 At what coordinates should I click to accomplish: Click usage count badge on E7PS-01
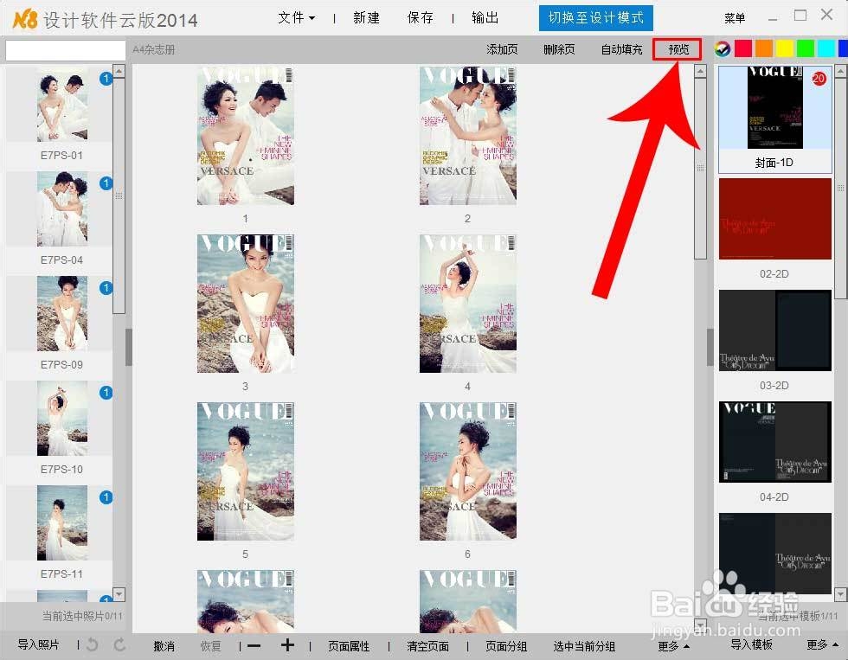point(106,79)
